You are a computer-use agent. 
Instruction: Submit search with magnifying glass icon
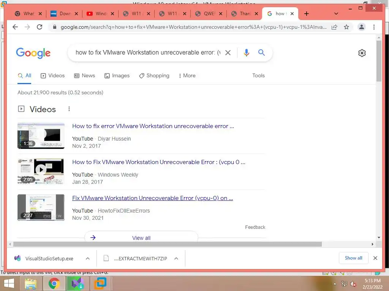click(x=261, y=52)
